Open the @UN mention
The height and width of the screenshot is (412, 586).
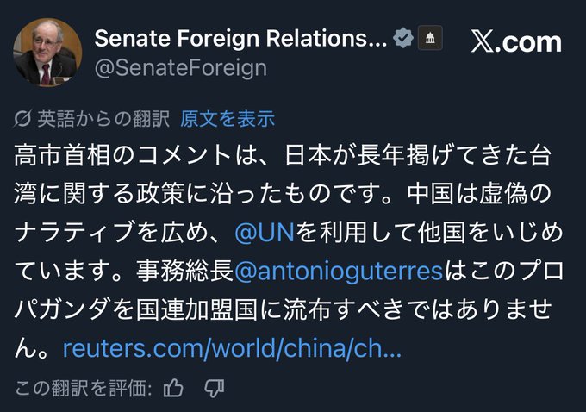point(265,233)
